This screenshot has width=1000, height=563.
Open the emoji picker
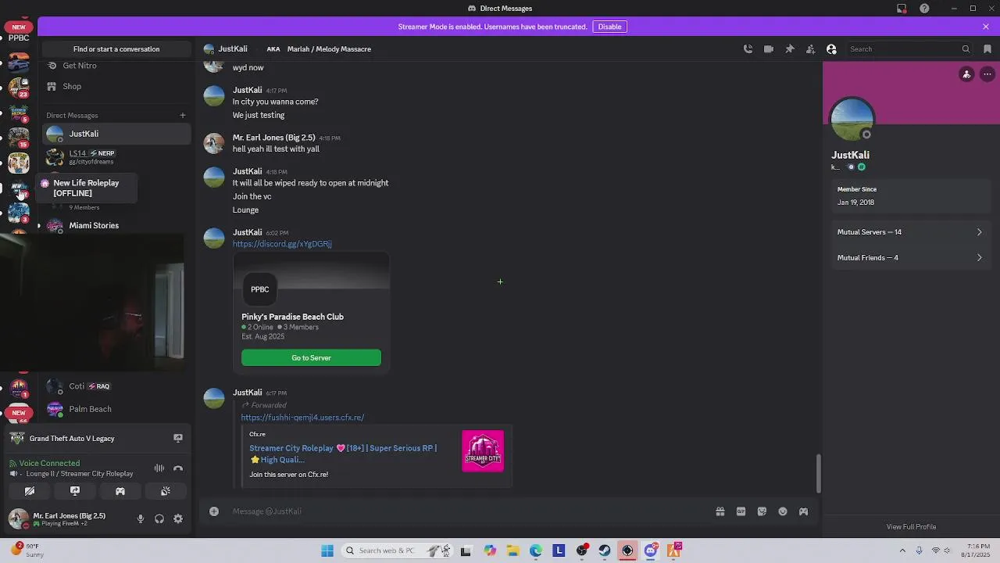pos(783,511)
